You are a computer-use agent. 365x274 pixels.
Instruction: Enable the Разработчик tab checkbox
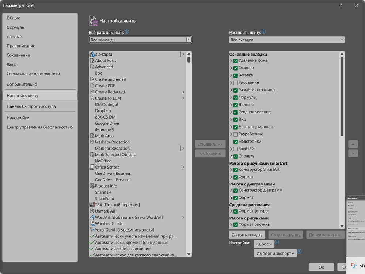pos(236,134)
